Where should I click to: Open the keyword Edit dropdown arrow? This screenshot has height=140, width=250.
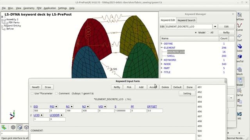tap(215, 26)
